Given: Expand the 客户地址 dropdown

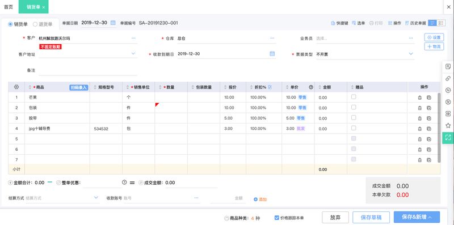Looking at the screenshot, I should [133, 53].
